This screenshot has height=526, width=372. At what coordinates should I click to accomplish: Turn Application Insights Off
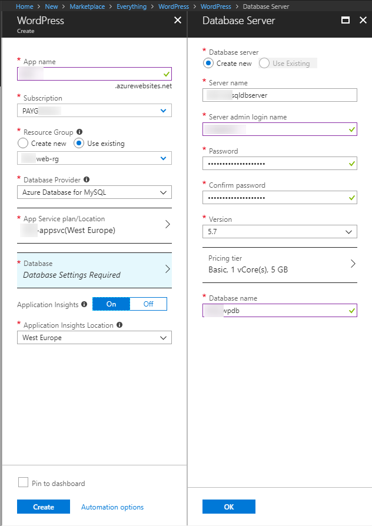coord(148,304)
